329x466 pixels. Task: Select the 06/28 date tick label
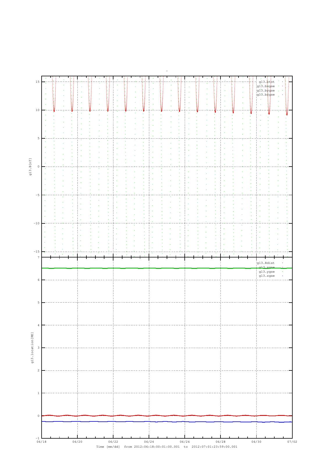click(x=220, y=442)
